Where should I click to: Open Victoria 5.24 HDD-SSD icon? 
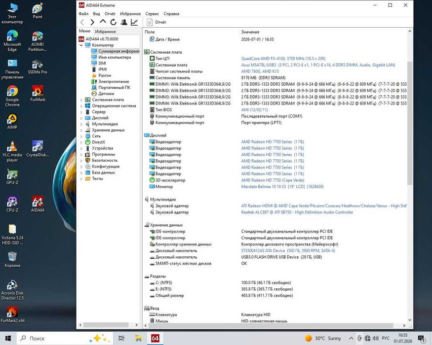point(12,235)
